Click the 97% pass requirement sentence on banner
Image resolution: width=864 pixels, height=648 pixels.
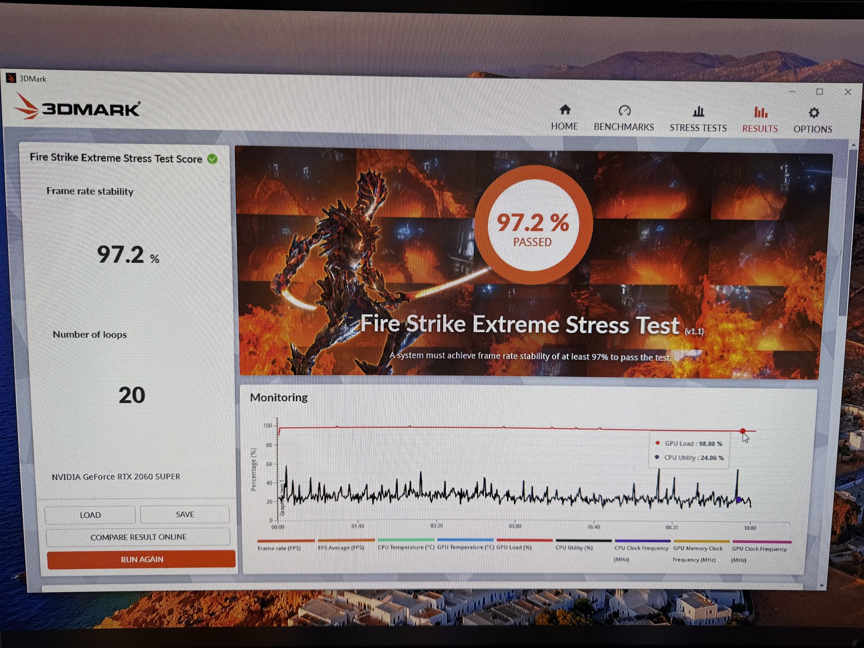[x=530, y=356]
